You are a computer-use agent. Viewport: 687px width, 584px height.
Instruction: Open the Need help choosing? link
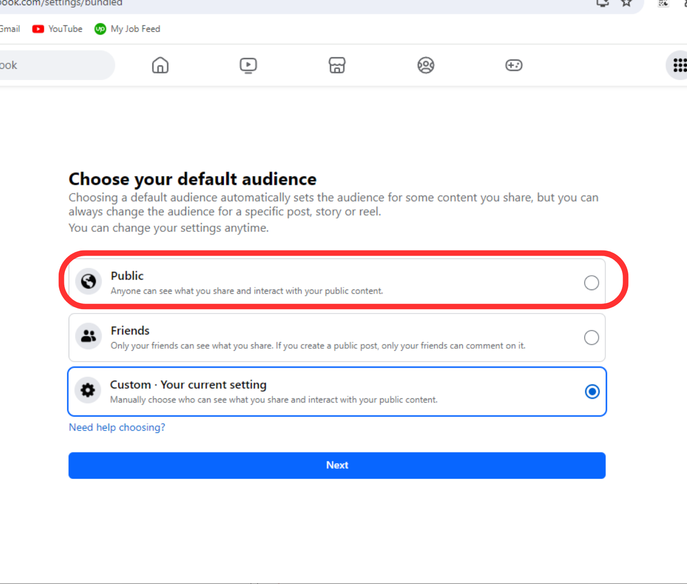pyautogui.click(x=117, y=428)
